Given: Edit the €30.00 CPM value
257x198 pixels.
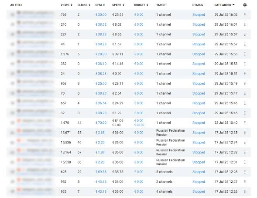Looking at the screenshot, I should [x=101, y=14].
